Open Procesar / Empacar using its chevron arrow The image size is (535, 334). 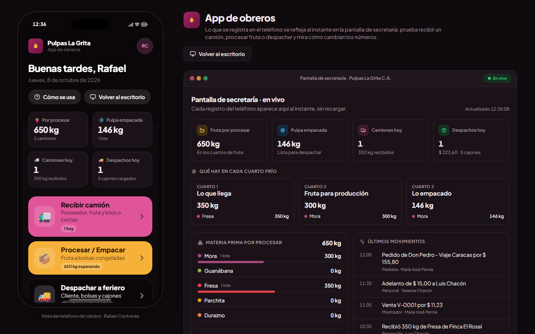pos(142,258)
